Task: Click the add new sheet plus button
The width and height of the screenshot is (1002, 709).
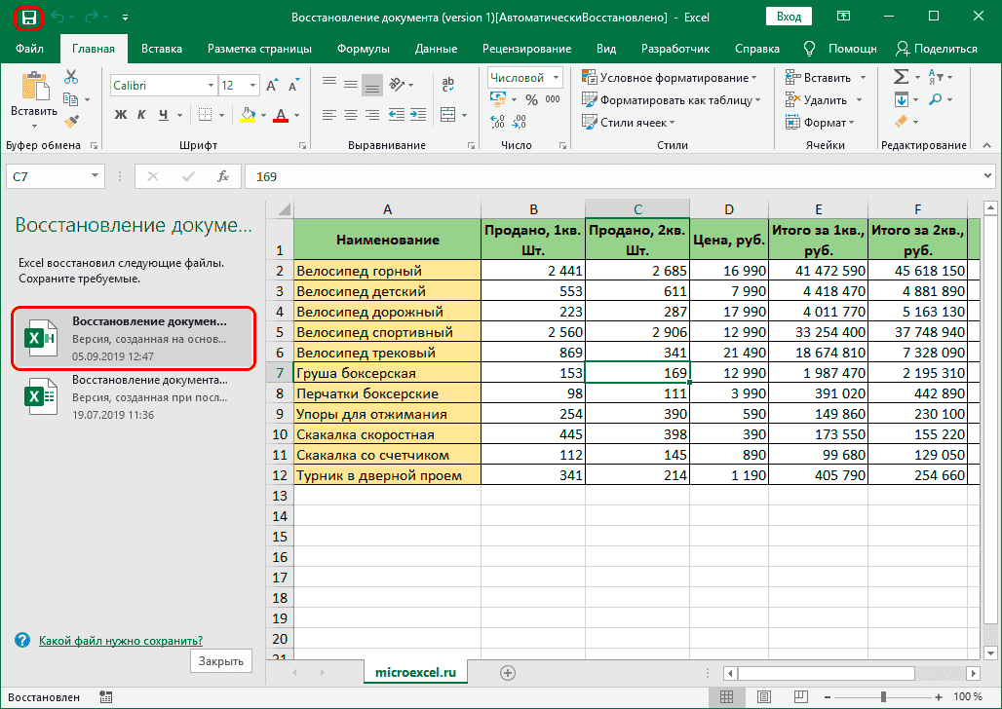Action: tap(507, 672)
